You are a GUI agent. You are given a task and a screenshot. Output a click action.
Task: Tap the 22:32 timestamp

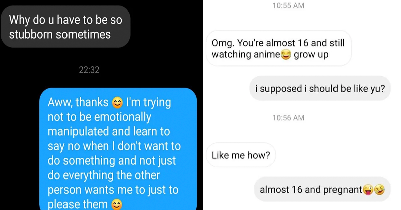89,70
